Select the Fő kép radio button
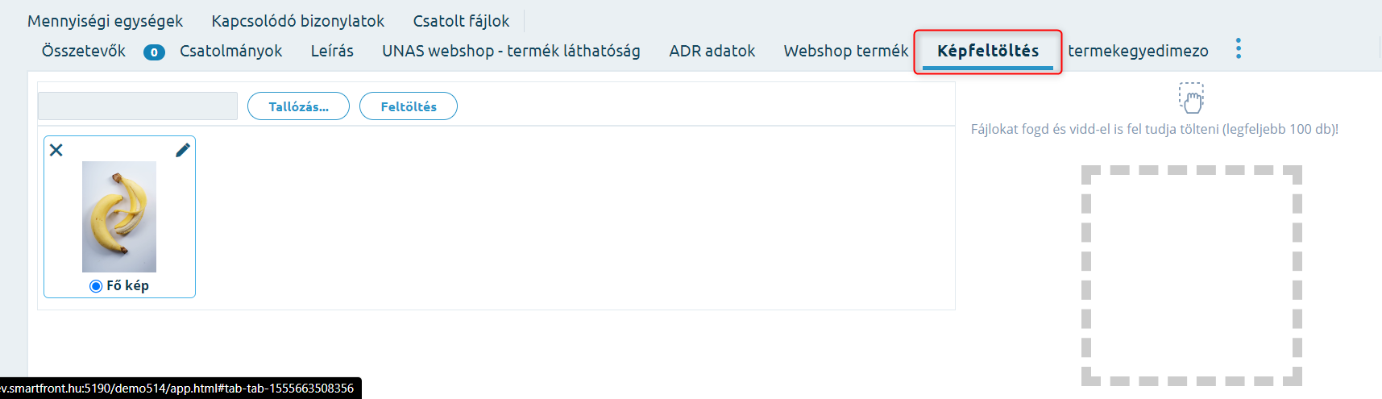The height and width of the screenshot is (399, 1382). click(x=96, y=286)
